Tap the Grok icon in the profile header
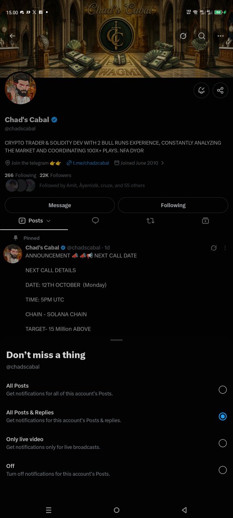 pyautogui.click(x=183, y=36)
